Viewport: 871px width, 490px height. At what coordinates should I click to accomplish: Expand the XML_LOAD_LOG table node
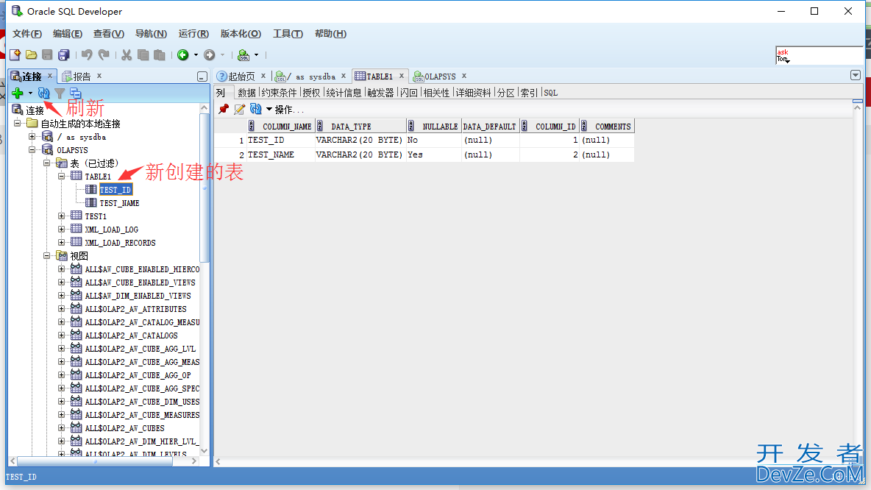tap(62, 229)
